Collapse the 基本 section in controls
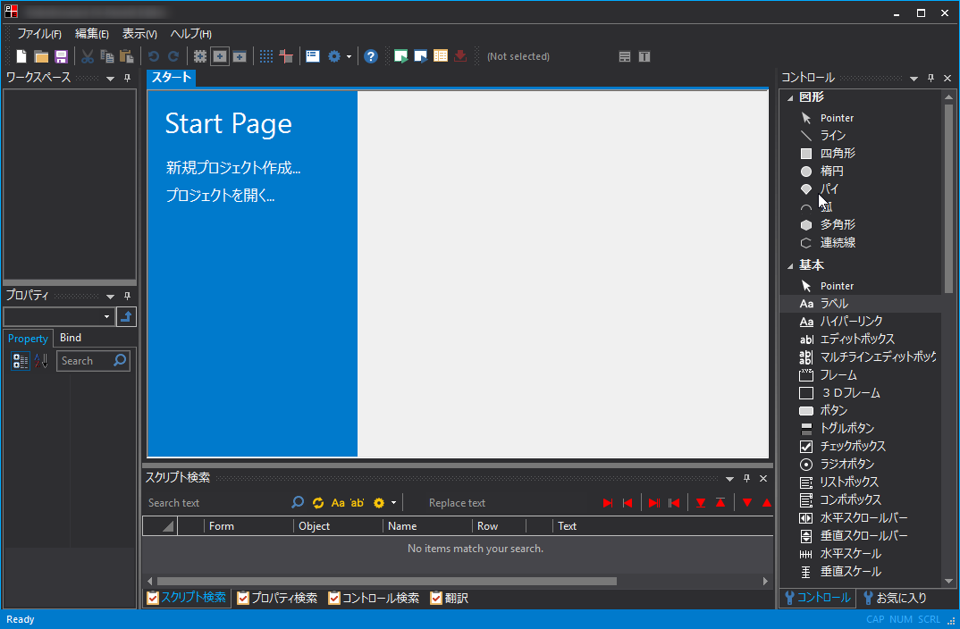This screenshot has height=629, width=960. coord(790,265)
